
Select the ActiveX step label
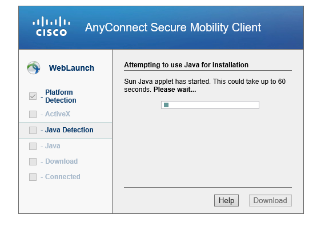pyautogui.click(x=58, y=114)
